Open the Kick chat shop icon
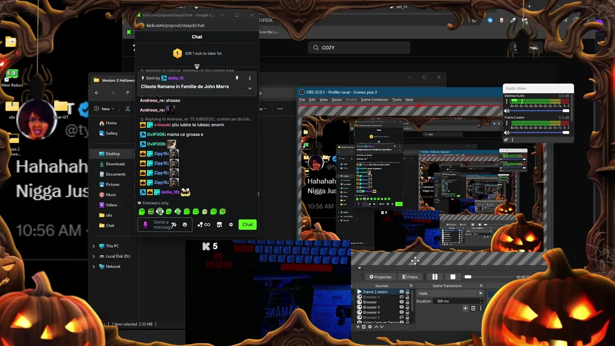 tap(220, 224)
